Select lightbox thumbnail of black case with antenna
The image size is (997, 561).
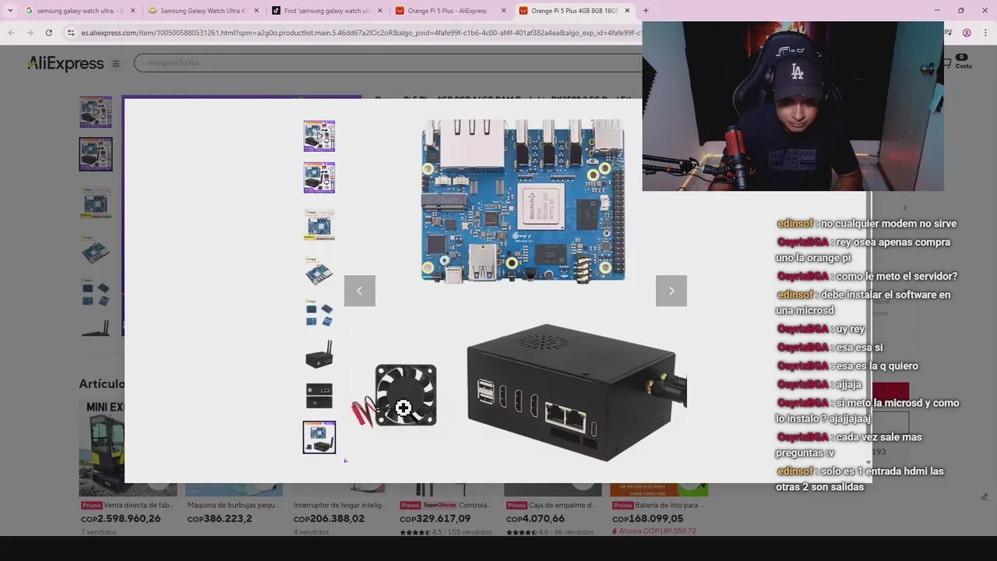[x=319, y=355]
